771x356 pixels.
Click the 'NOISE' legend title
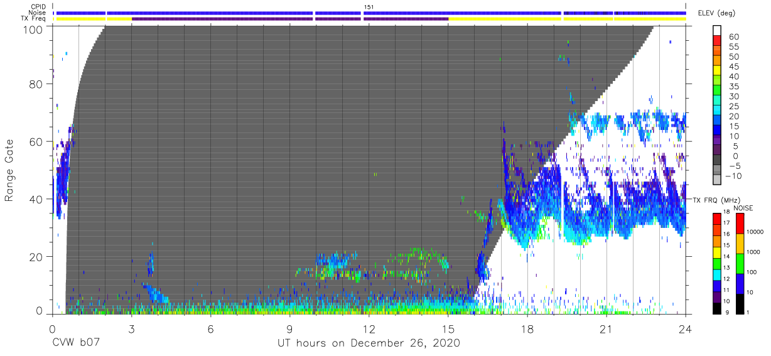click(x=744, y=208)
